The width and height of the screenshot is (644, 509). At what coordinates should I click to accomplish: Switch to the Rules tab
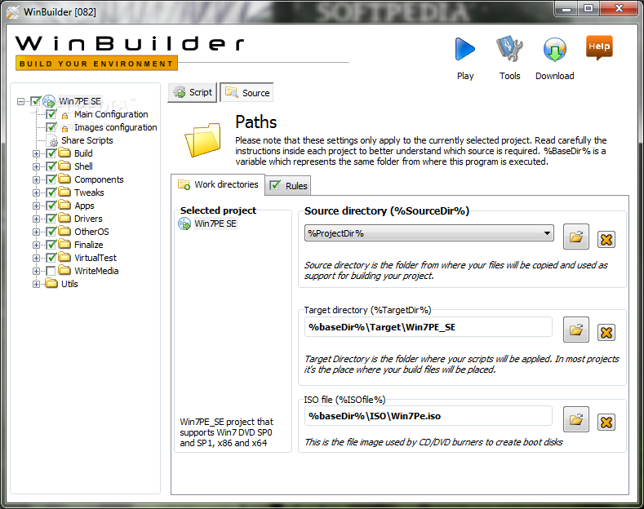288,185
